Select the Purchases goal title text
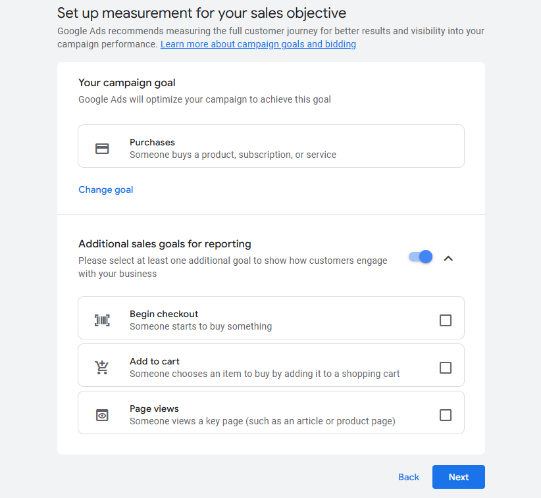541x498 pixels. click(x=152, y=142)
